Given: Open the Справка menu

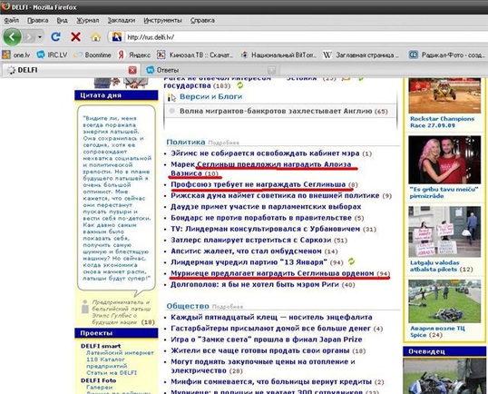Looking at the screenshot, I should click(x=202, y=21).
